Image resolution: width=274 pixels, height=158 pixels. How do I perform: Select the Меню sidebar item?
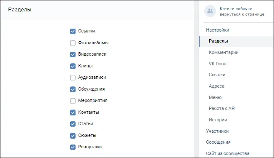click(x=215, y=97)
